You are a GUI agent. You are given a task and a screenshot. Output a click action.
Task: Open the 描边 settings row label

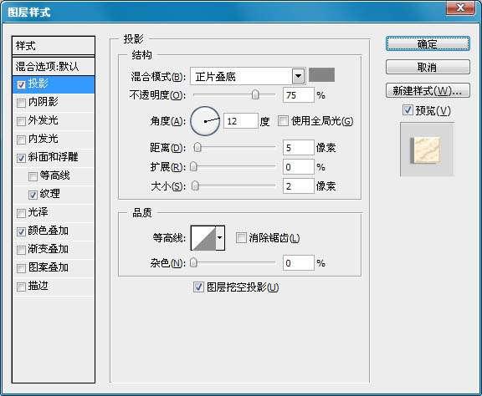point(38,286)
